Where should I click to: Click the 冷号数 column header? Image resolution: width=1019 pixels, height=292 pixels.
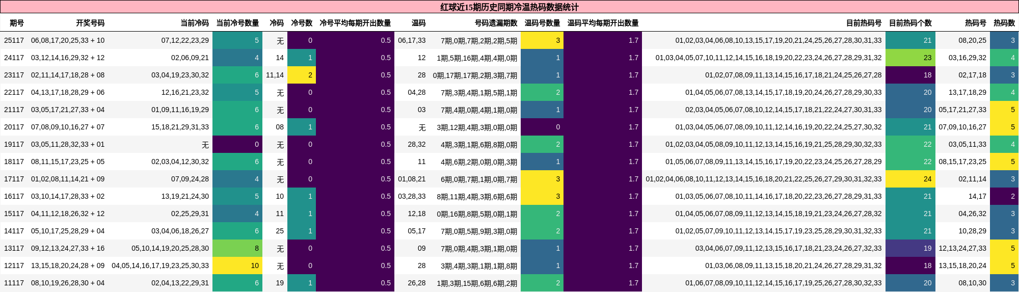[302, 23]
